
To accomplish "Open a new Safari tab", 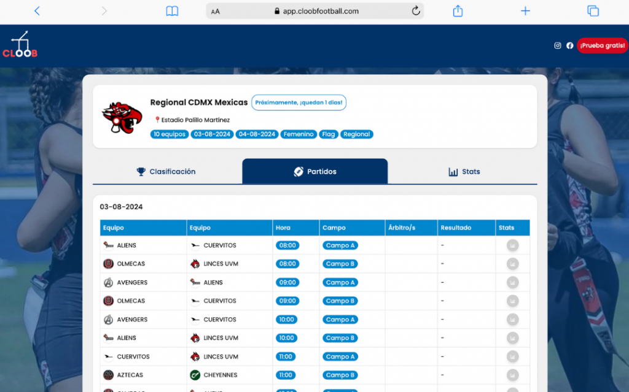I will click(525, 11).
